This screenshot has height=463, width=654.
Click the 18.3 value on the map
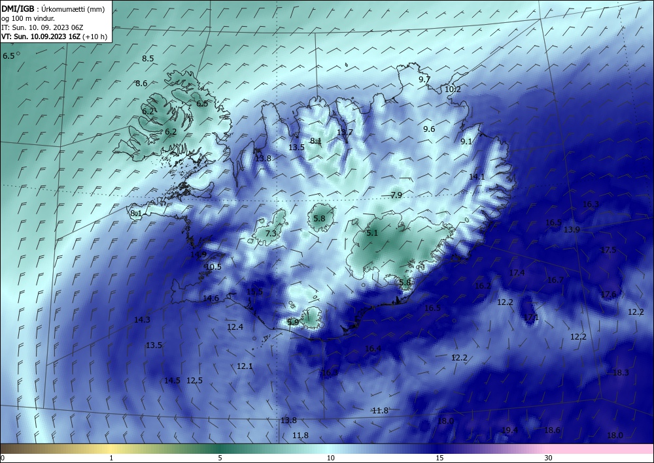[x=621, y=373]
